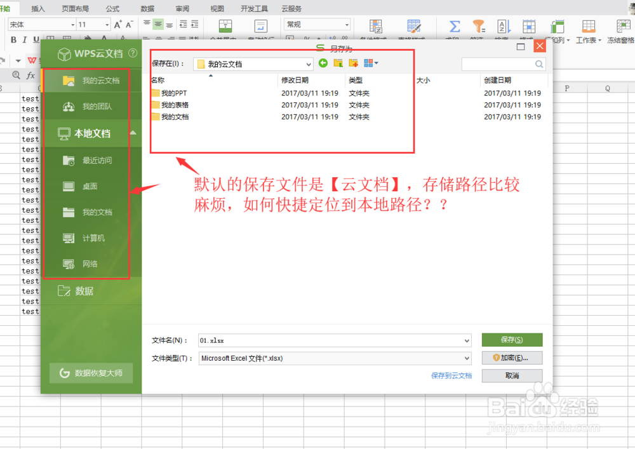Select the 我的PPT folder
Screen dimensions: 635x449
pyautogui.click(x=170, y=93)
